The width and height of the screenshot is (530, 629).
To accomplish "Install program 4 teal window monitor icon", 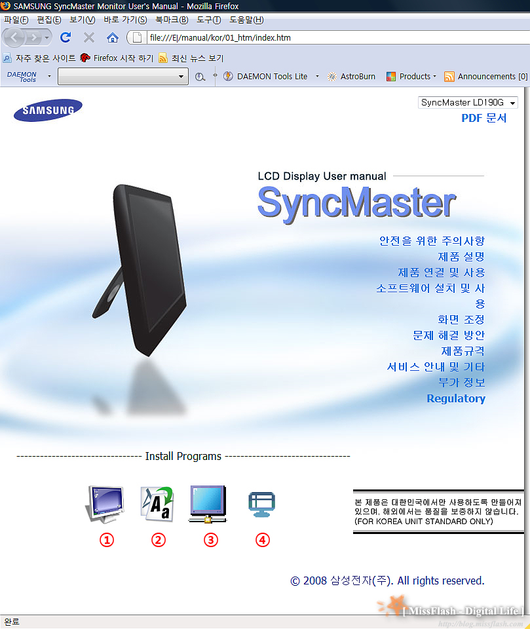I will point(261,505).
